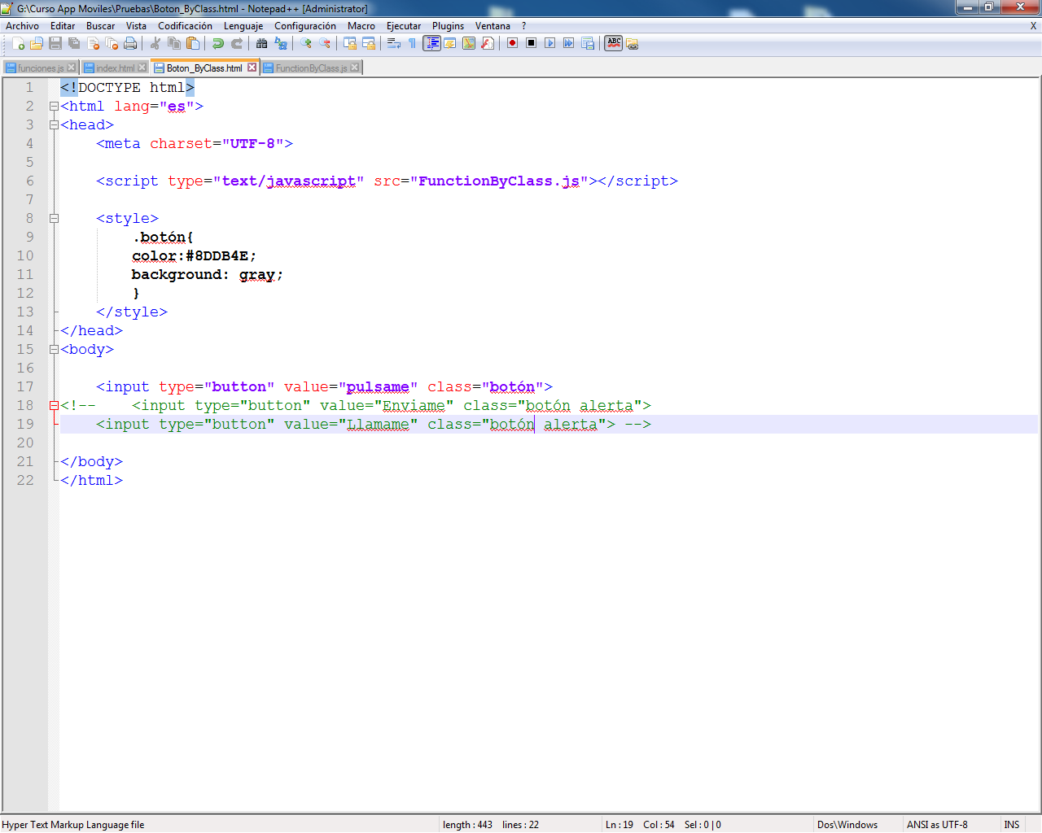Close the funciones.js tab

click(72, 68)
